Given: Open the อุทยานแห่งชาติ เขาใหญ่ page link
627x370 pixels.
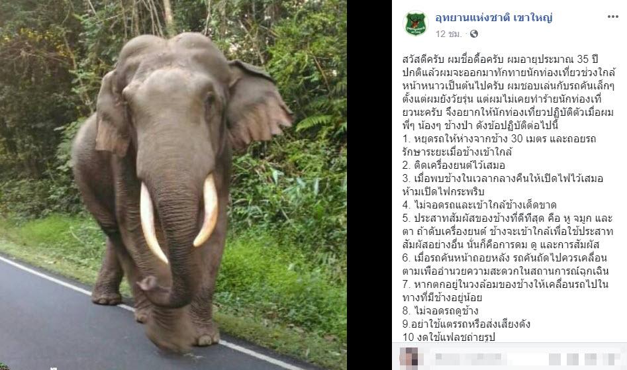Looking at the screenshot, I should point(494,18).
